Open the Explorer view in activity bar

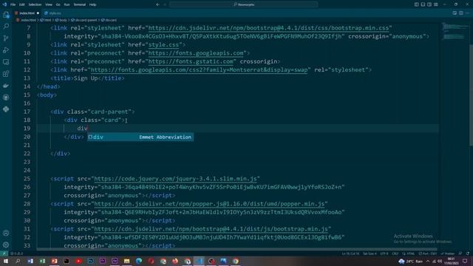(x=6, y=15)
